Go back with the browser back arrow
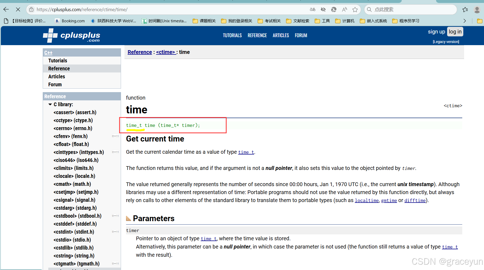Viewport: 484px width, 270px height. [x=6, y=10]
